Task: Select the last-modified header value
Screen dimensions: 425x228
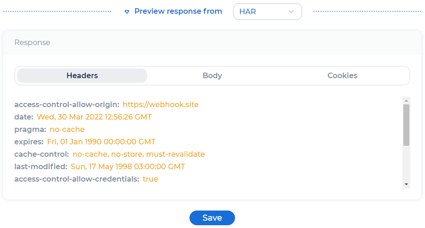Action: (x=128, y=166)
